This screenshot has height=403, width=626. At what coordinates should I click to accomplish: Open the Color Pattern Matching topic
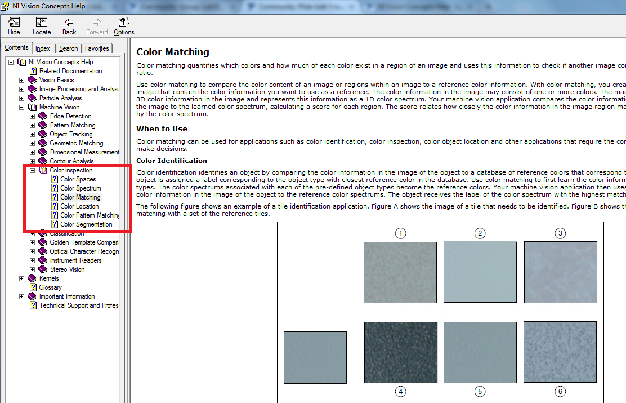pos(90,215)
